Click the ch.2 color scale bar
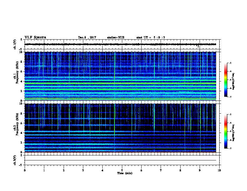 pos(226,131)
